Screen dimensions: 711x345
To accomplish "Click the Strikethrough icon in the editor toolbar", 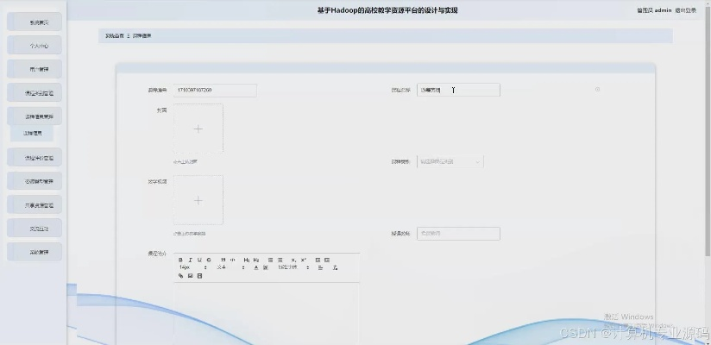I will click(x=209, y=260).
